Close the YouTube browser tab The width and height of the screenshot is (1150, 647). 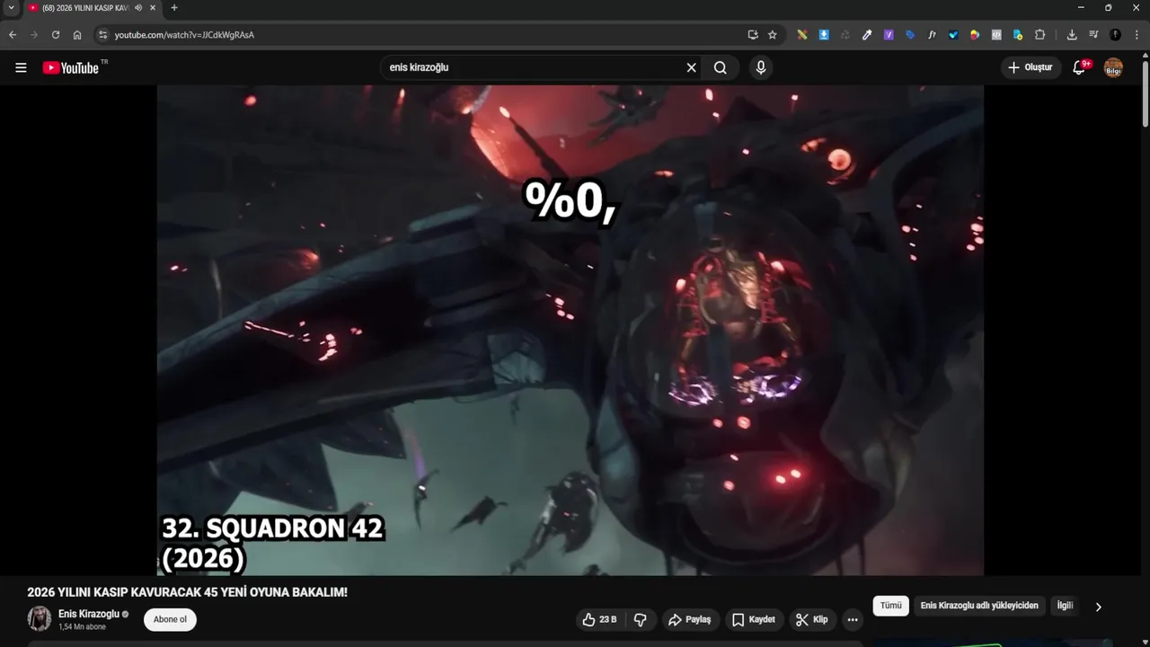(x=154, y=8)
